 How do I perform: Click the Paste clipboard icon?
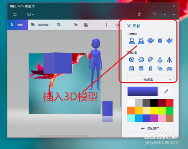tap(139, 14)
